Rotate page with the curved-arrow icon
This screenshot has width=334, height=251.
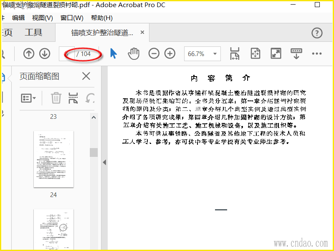90,98
